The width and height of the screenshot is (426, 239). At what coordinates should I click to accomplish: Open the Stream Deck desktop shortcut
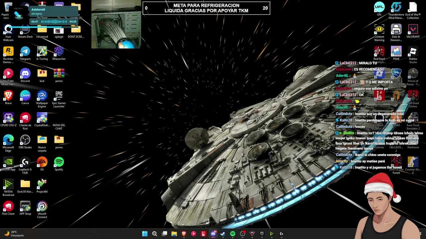click(25, 32)
